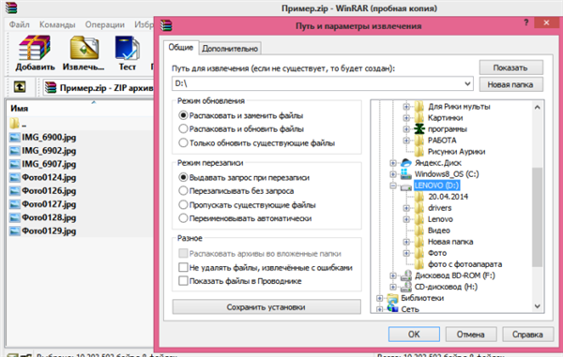Expand the drivers folder node
The width and height of the screenshot is (563, 357).
[x=406, y=208]
